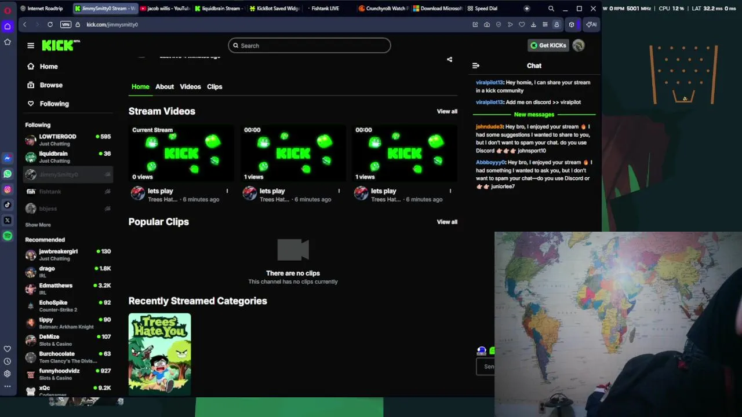Open Instagram in the Opera sidebar
Image resolution: width=742 pixels, height=417 pixels.
coord(8,189)
